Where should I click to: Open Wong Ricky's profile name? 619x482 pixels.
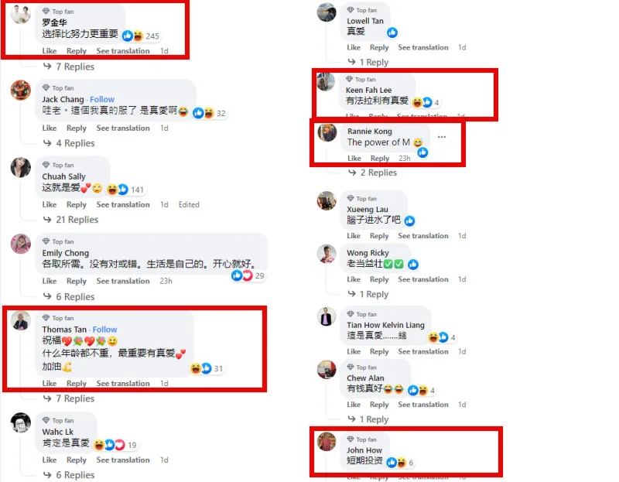pos(368,253)
